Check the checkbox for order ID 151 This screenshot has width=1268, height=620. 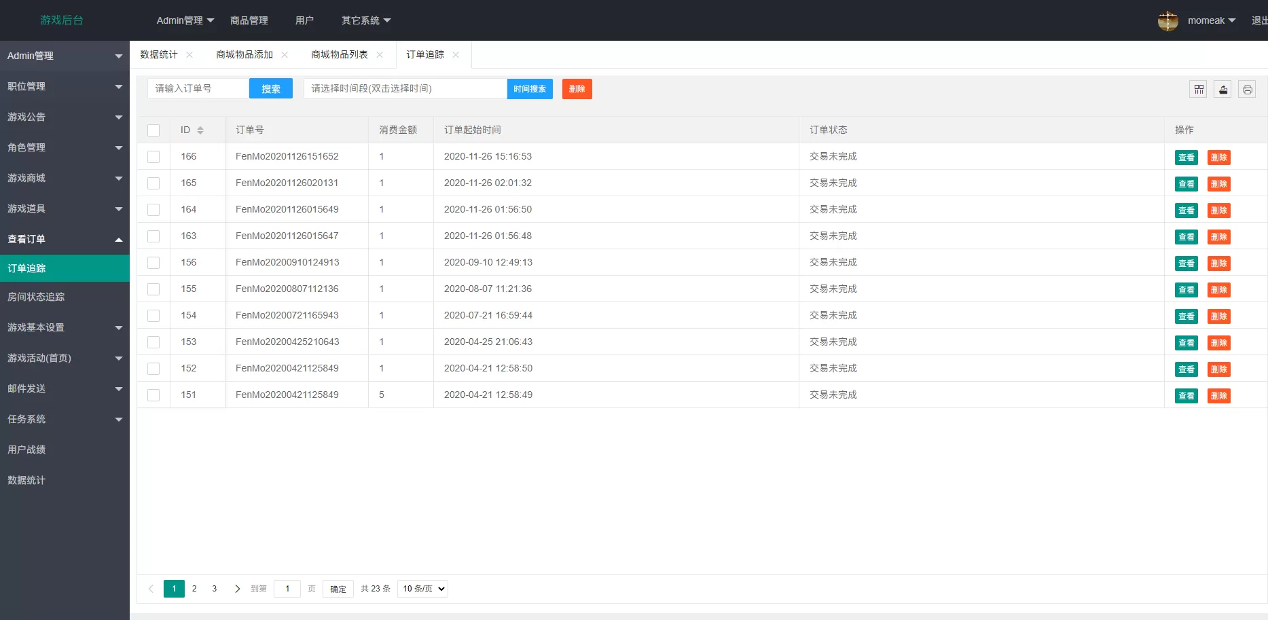point(153,395)
